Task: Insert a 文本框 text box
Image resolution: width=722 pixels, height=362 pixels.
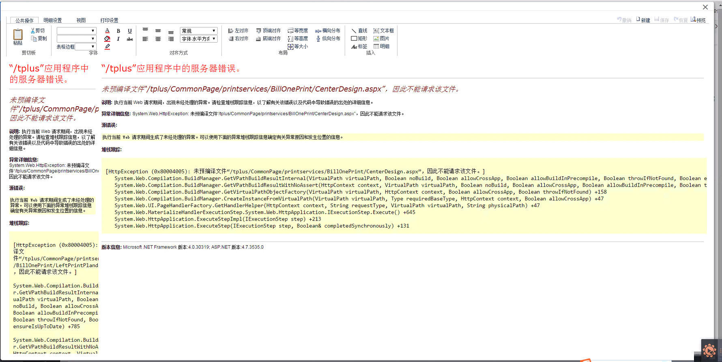Action: click(x=384, y=31)
